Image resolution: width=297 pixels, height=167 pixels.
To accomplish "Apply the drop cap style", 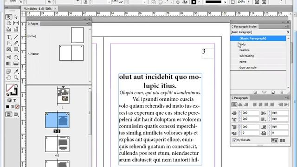I will pyautogui.click(x=258, y=67).
